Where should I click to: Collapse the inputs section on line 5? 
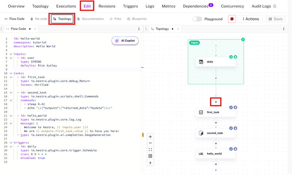[x=11, y=54]
